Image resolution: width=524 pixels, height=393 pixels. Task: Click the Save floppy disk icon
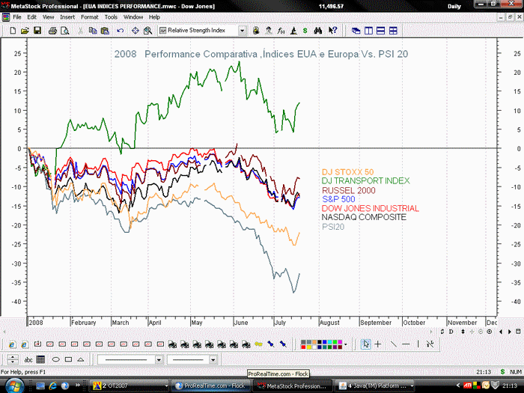[x=37, y=31]
